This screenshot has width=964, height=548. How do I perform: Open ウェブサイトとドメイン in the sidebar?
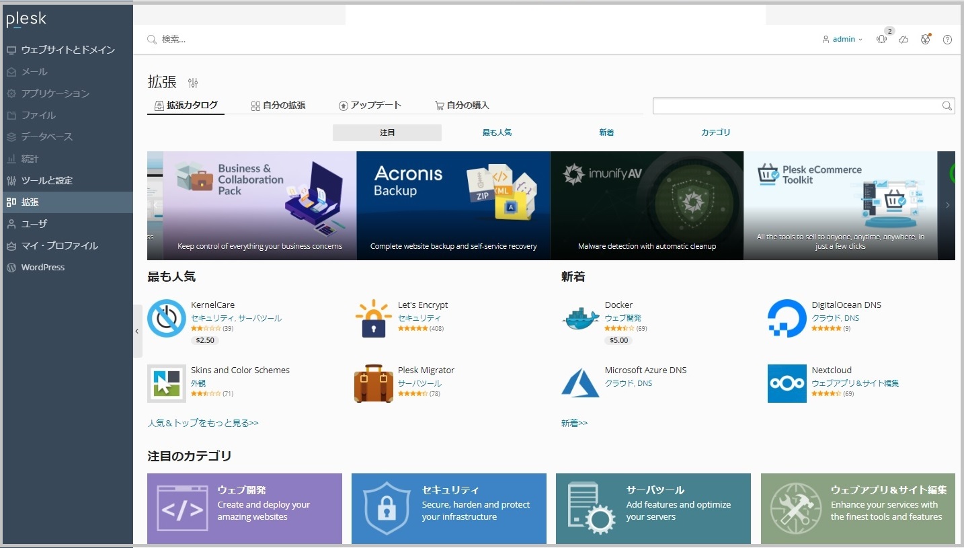point(67,50)
